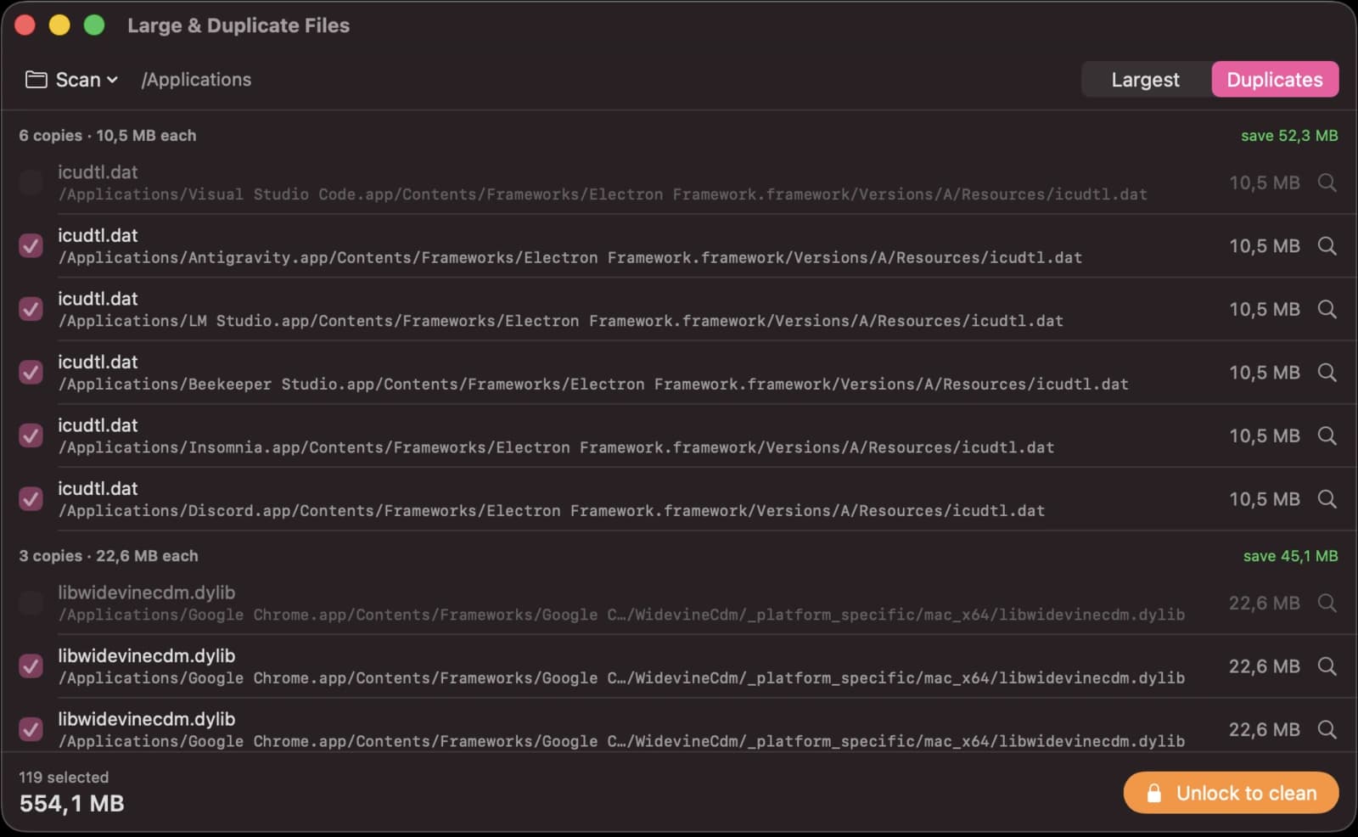Uncheck the middle libwidevinecdm.dylib checkbox
The height and width of the screenshot is (837, 1358).
point(31,666)
